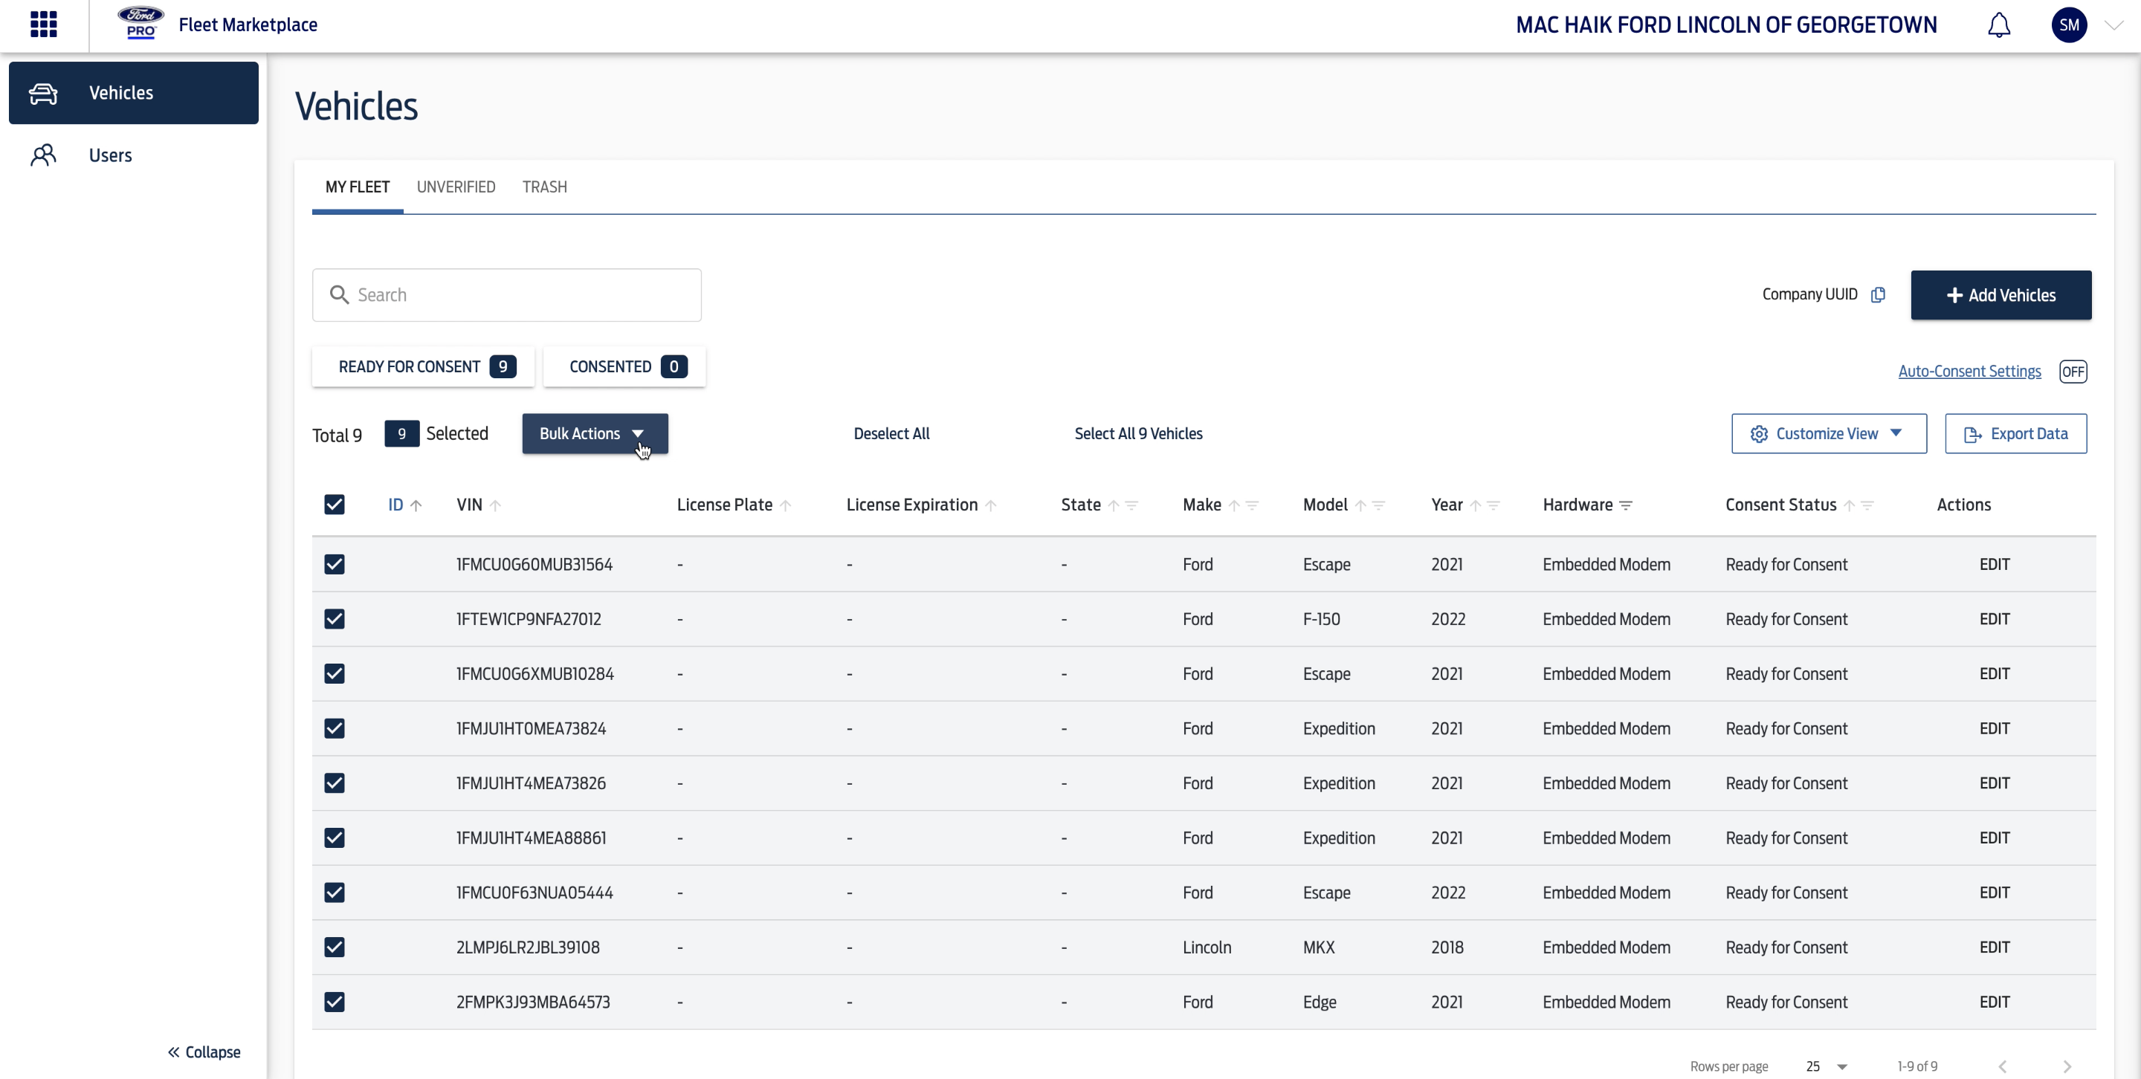Toggle the Auto-Consent OFF switch
The height and width of the screenshot is (1079, 2141).
(2072, 372)
